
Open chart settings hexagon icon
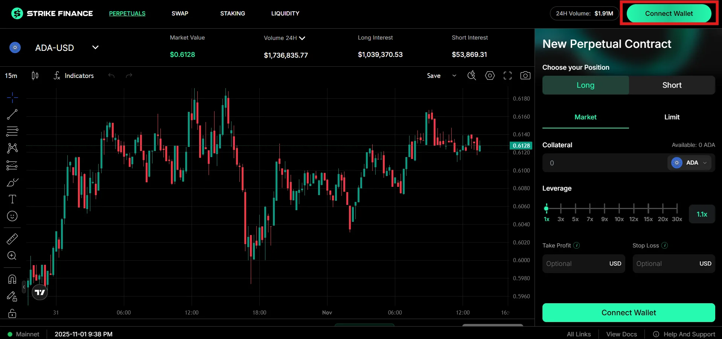[x=490, y=76]
